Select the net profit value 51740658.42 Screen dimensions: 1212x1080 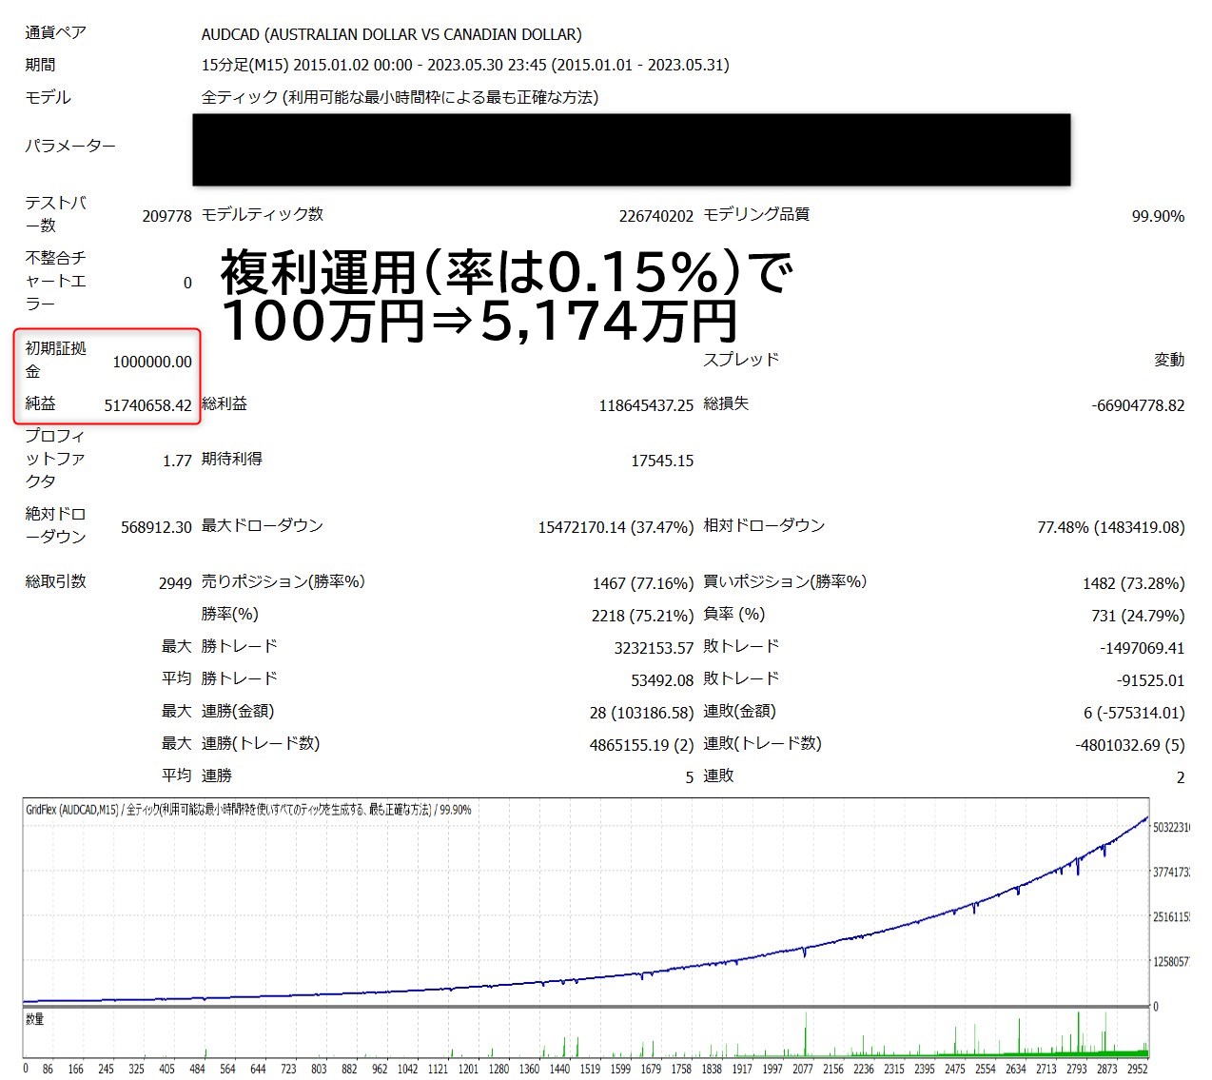147,405
